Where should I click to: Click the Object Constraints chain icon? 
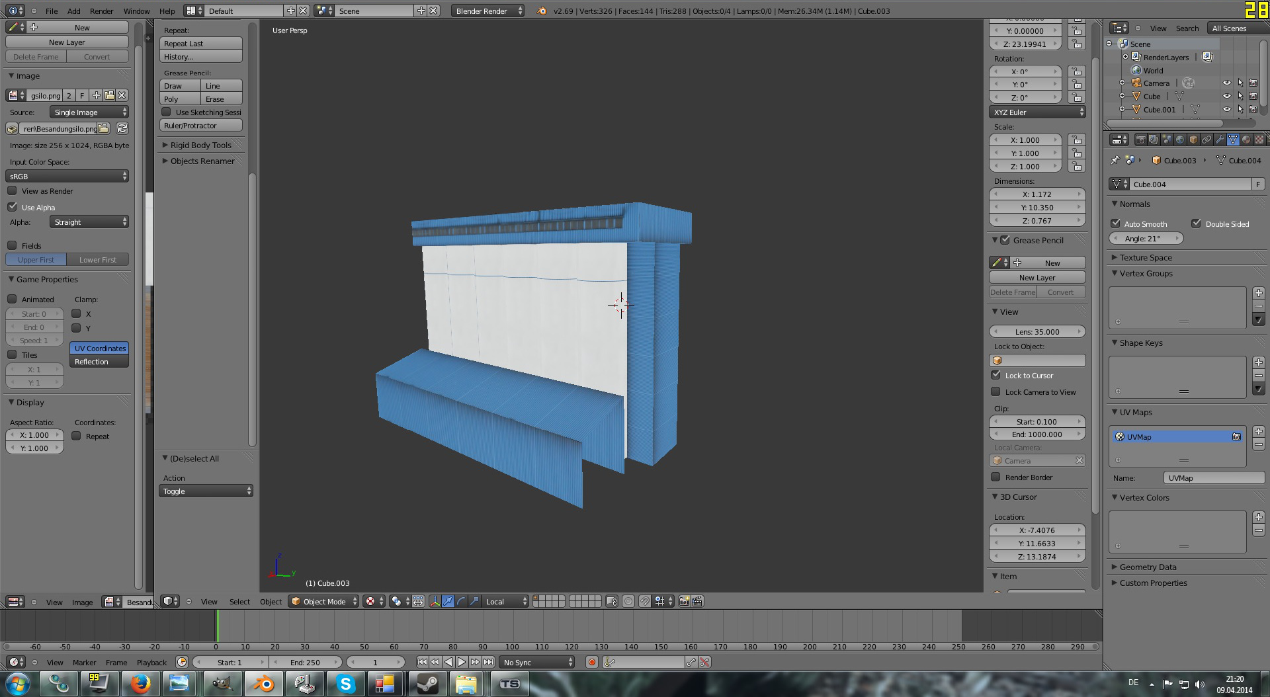pos(1206,140)
